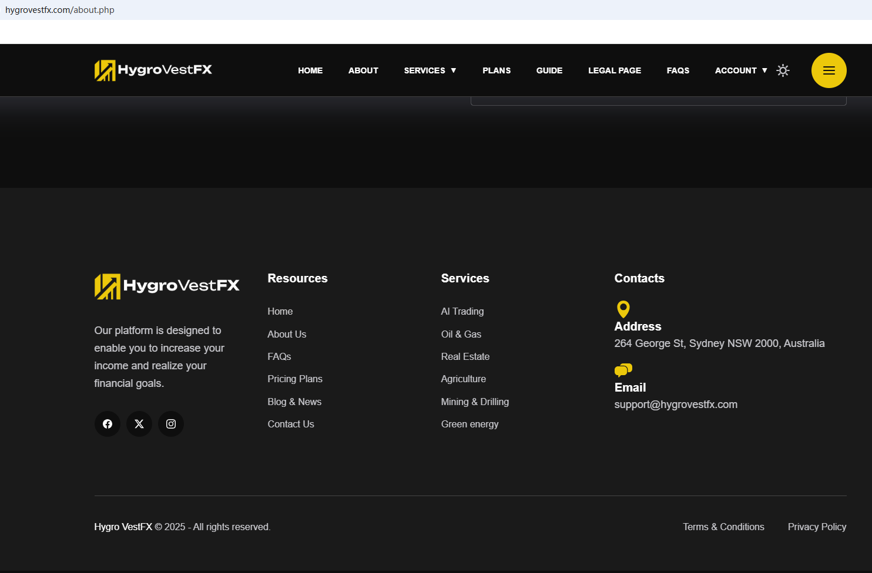The height and width of the screenshot is (573, 872).
Task: Expand the Account dropdown menu
Action: point(740,70)
